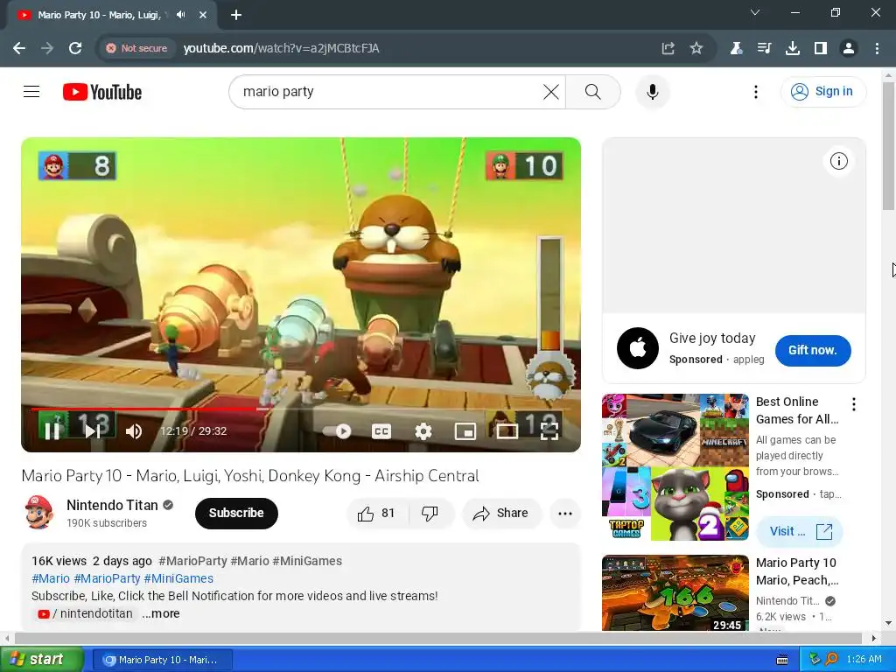Screen dimensions: 896x672
Task: Dislike the video with thumbs down
Action: [430, 513]
